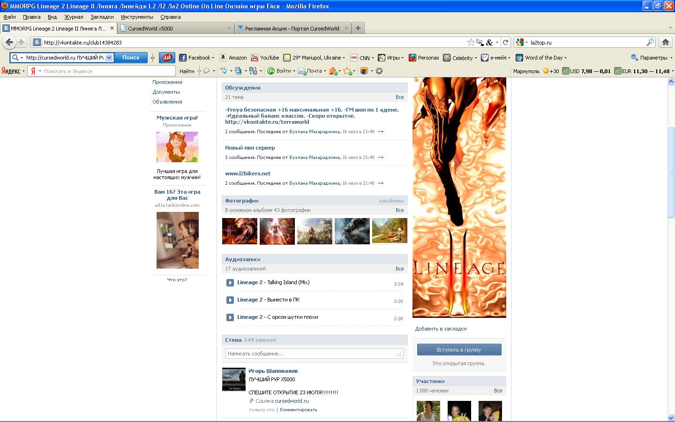
Task: Open the www.l2bikers.net discussion topic
Action: (247, 173)
